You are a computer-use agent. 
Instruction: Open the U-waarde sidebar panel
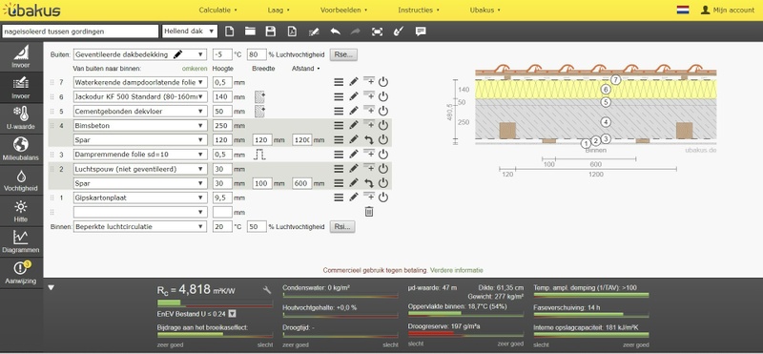pyautogui.click(x=21, y=119)
